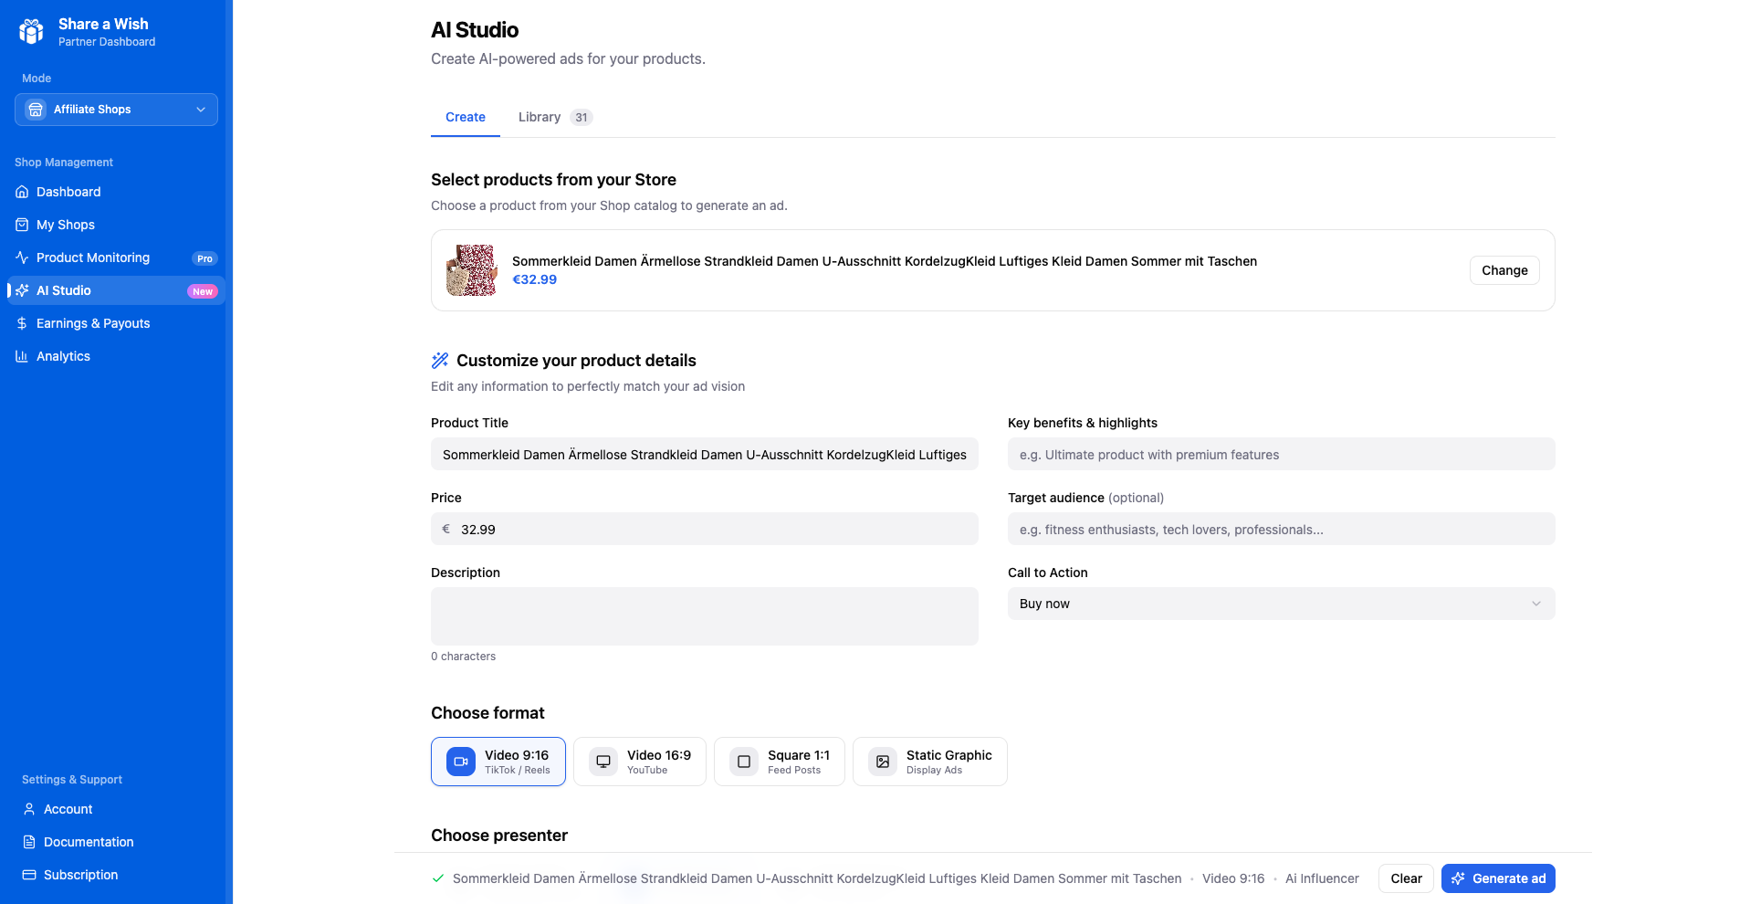Click the Analytics bar chart icon
The image size is (1750, 904).
click(22, 356)
